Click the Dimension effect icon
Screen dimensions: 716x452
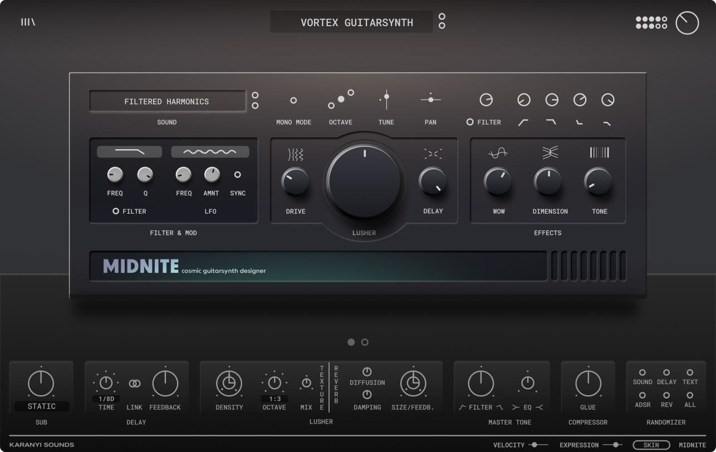pyautogui.click(x=550, y=153)
